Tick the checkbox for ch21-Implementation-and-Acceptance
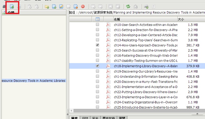This screenshot has width=205, height=119. pyautogui.click(x=97, y=86)
